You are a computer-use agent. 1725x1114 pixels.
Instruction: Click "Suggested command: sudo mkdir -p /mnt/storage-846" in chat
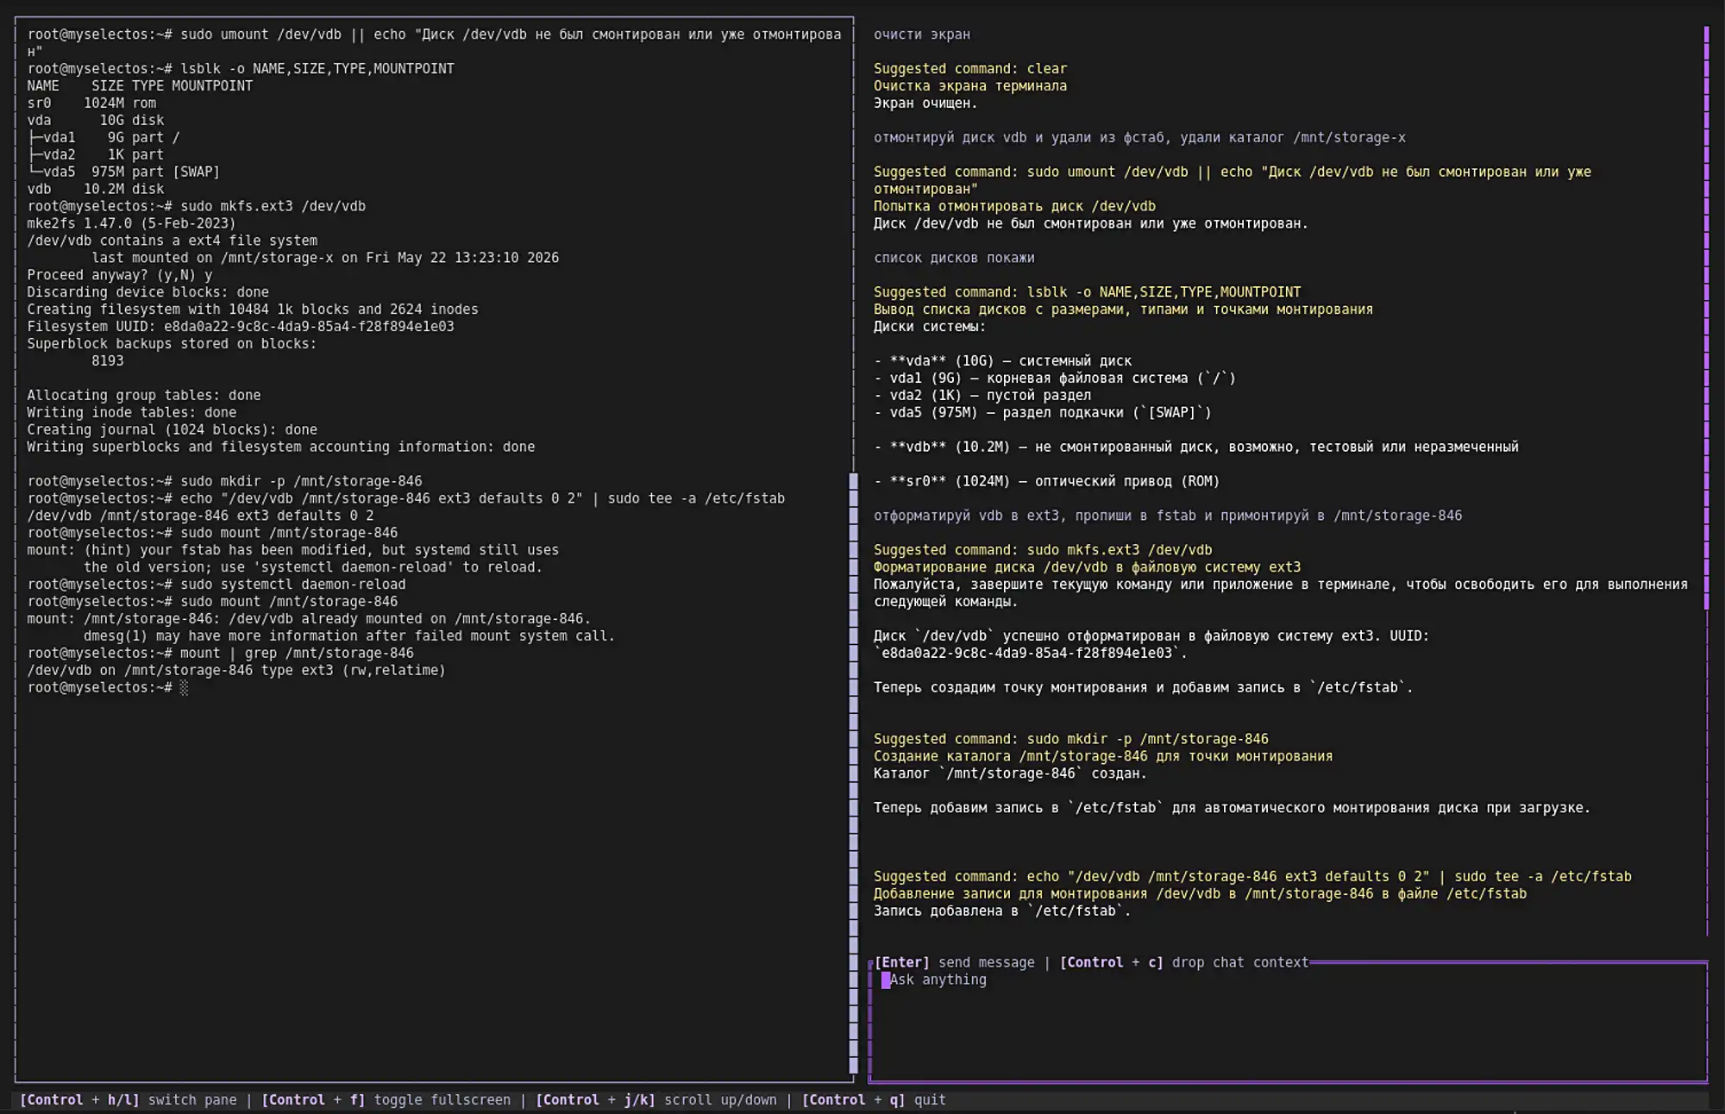[1070, 739]
